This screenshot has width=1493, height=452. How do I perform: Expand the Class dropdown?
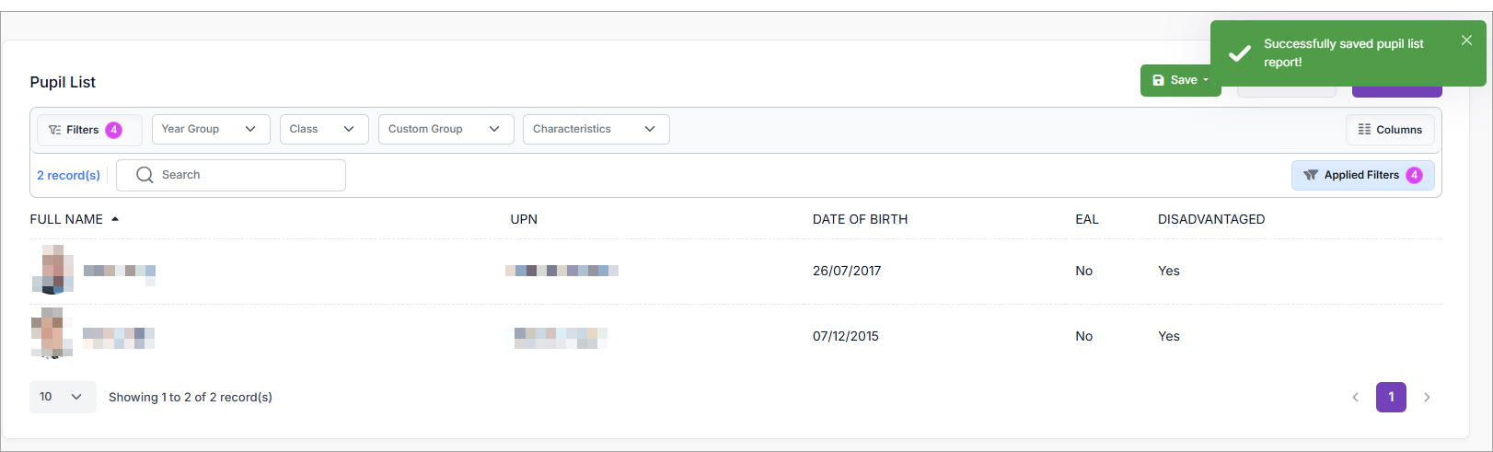click(x=323, y=129)
